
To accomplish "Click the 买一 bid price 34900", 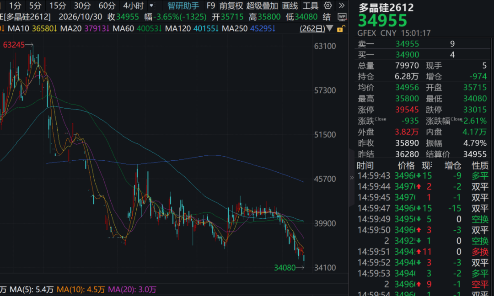I will tap(408, 55).
